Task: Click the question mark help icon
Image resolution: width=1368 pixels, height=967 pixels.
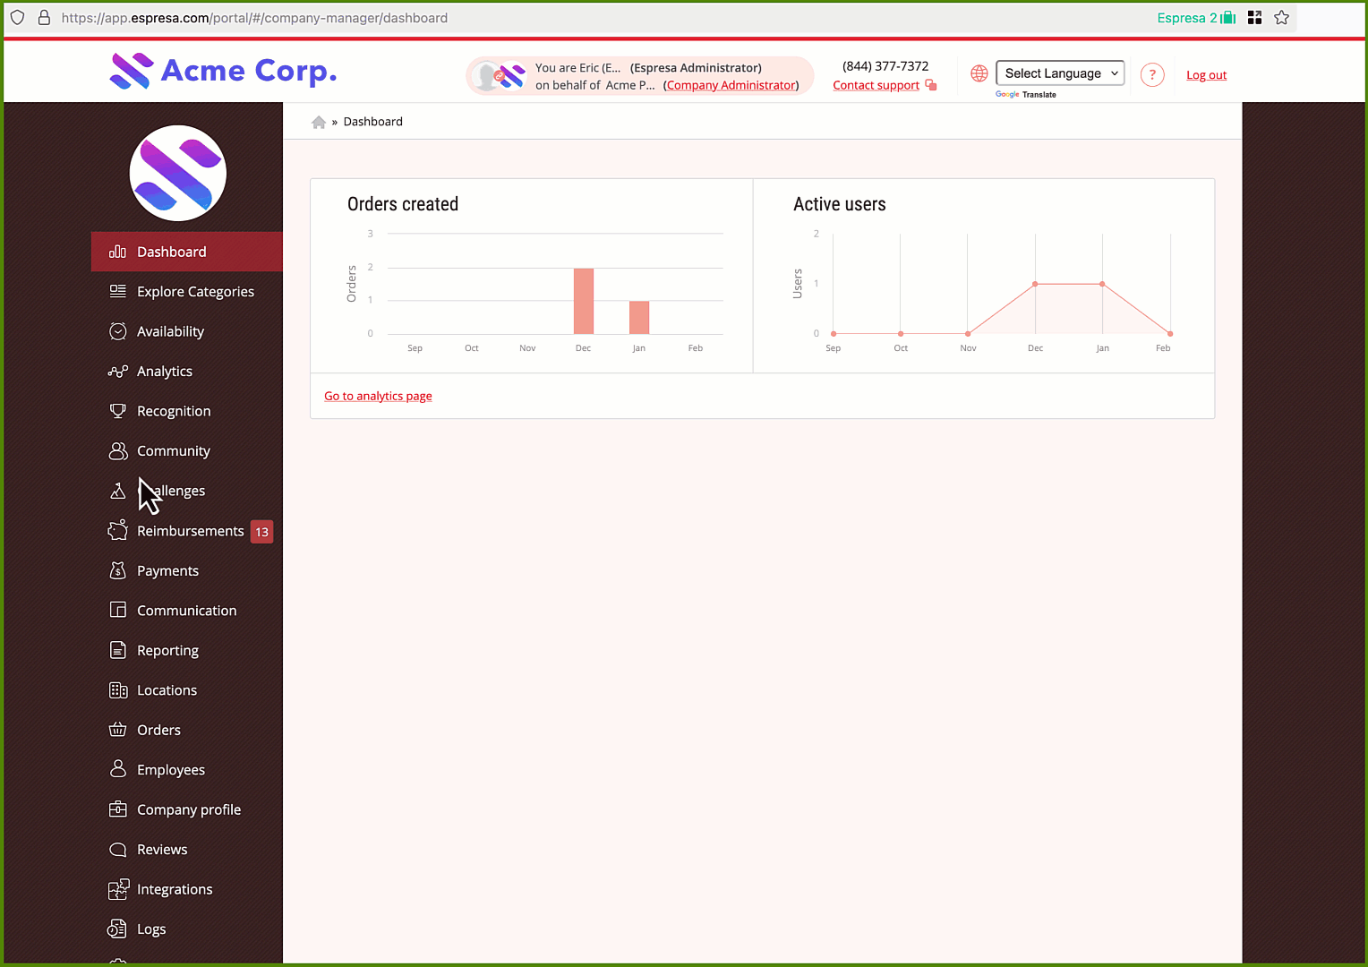Action: [x=1152, y=75]
